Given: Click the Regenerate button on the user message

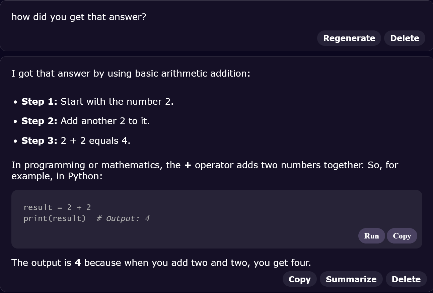Looking at the screenshot, I should (349, 38).
